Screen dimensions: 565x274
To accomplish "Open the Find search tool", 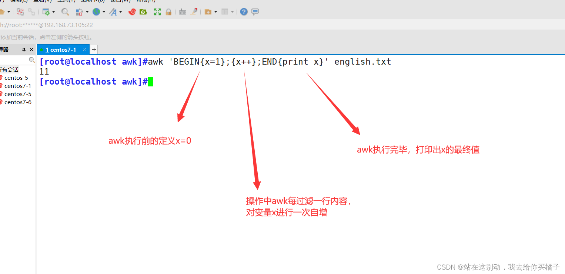I will 66,12.
